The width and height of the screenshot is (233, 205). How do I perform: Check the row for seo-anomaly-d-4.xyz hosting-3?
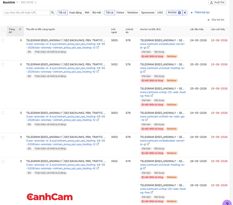pos(3,137)
